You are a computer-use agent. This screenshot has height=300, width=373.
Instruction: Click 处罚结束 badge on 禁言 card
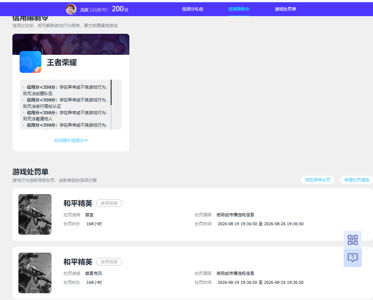pos(109,204)
